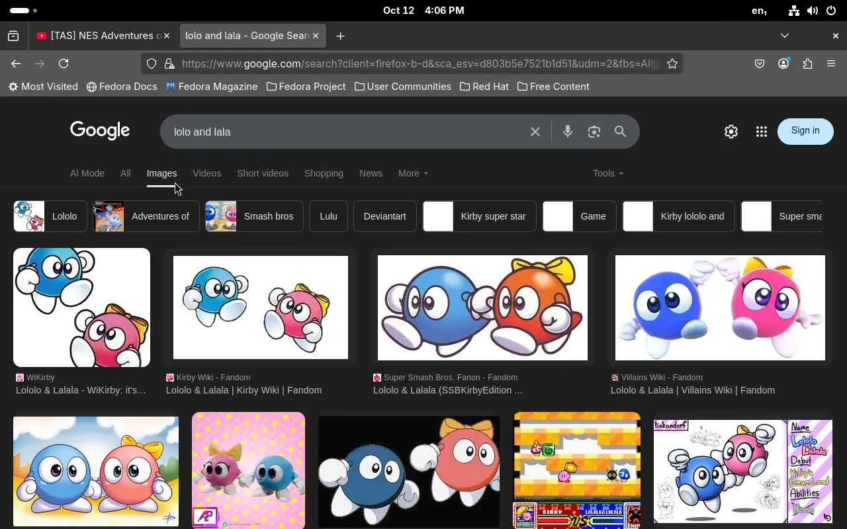
Task: Open the Firefox account icon
Action: pos(783,63)
